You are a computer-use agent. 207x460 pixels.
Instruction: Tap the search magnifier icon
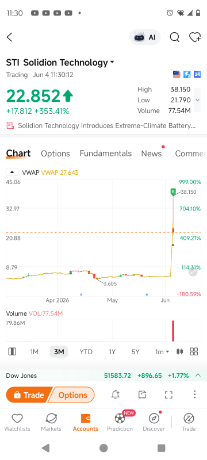click(x=174, y=37)
